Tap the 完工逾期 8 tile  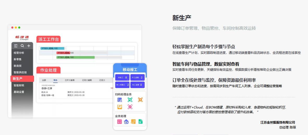[137, 85]
